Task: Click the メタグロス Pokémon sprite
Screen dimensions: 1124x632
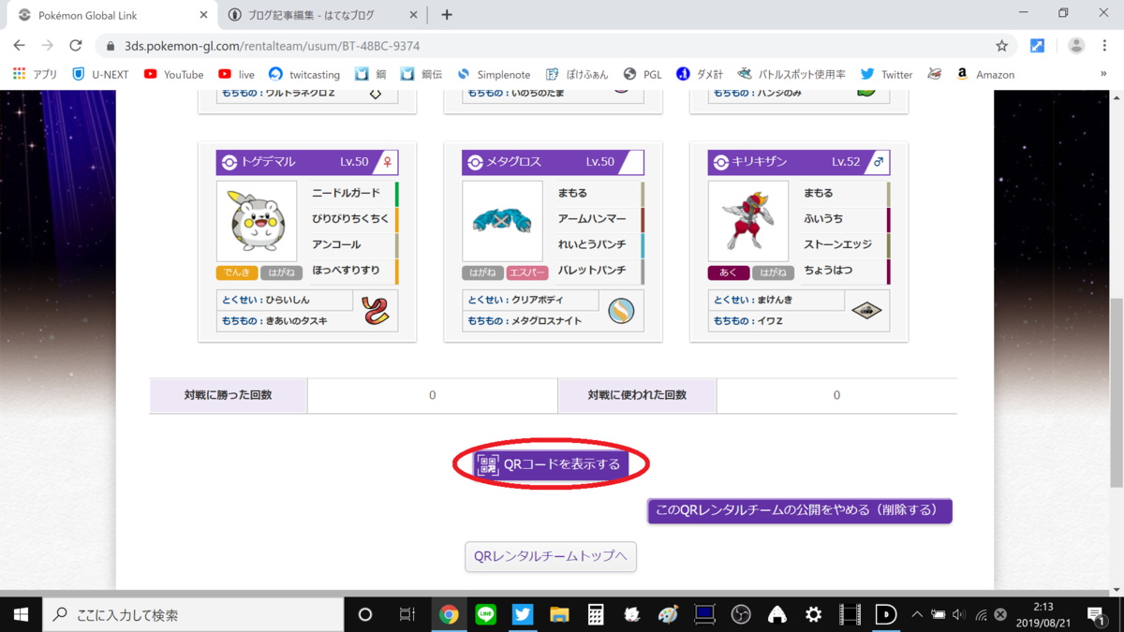Action: [x=503, y=221]
